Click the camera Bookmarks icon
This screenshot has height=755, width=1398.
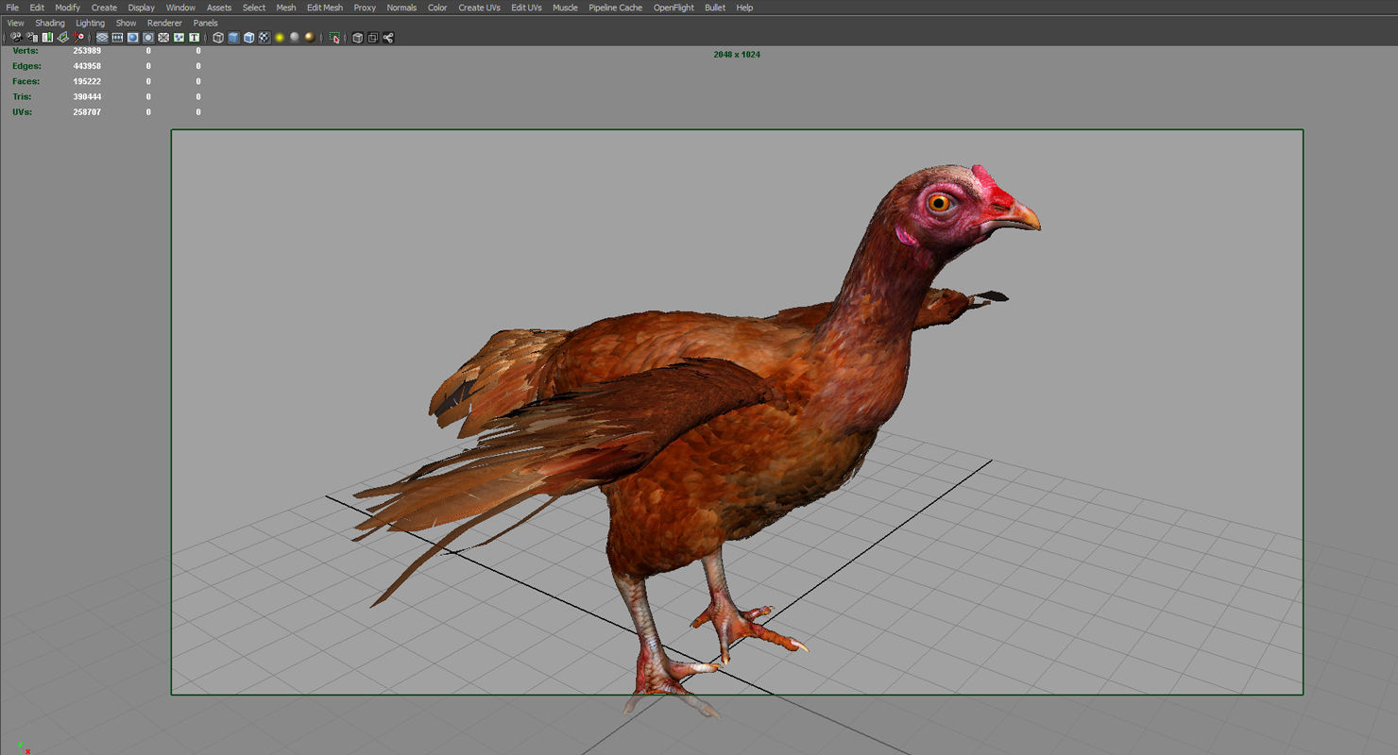tap(47, 38)
